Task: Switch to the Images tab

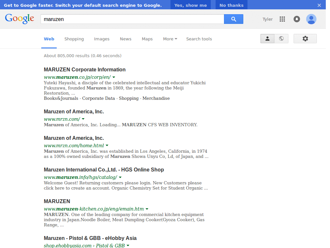Action: pyautogui.click(x=102, y=39)
